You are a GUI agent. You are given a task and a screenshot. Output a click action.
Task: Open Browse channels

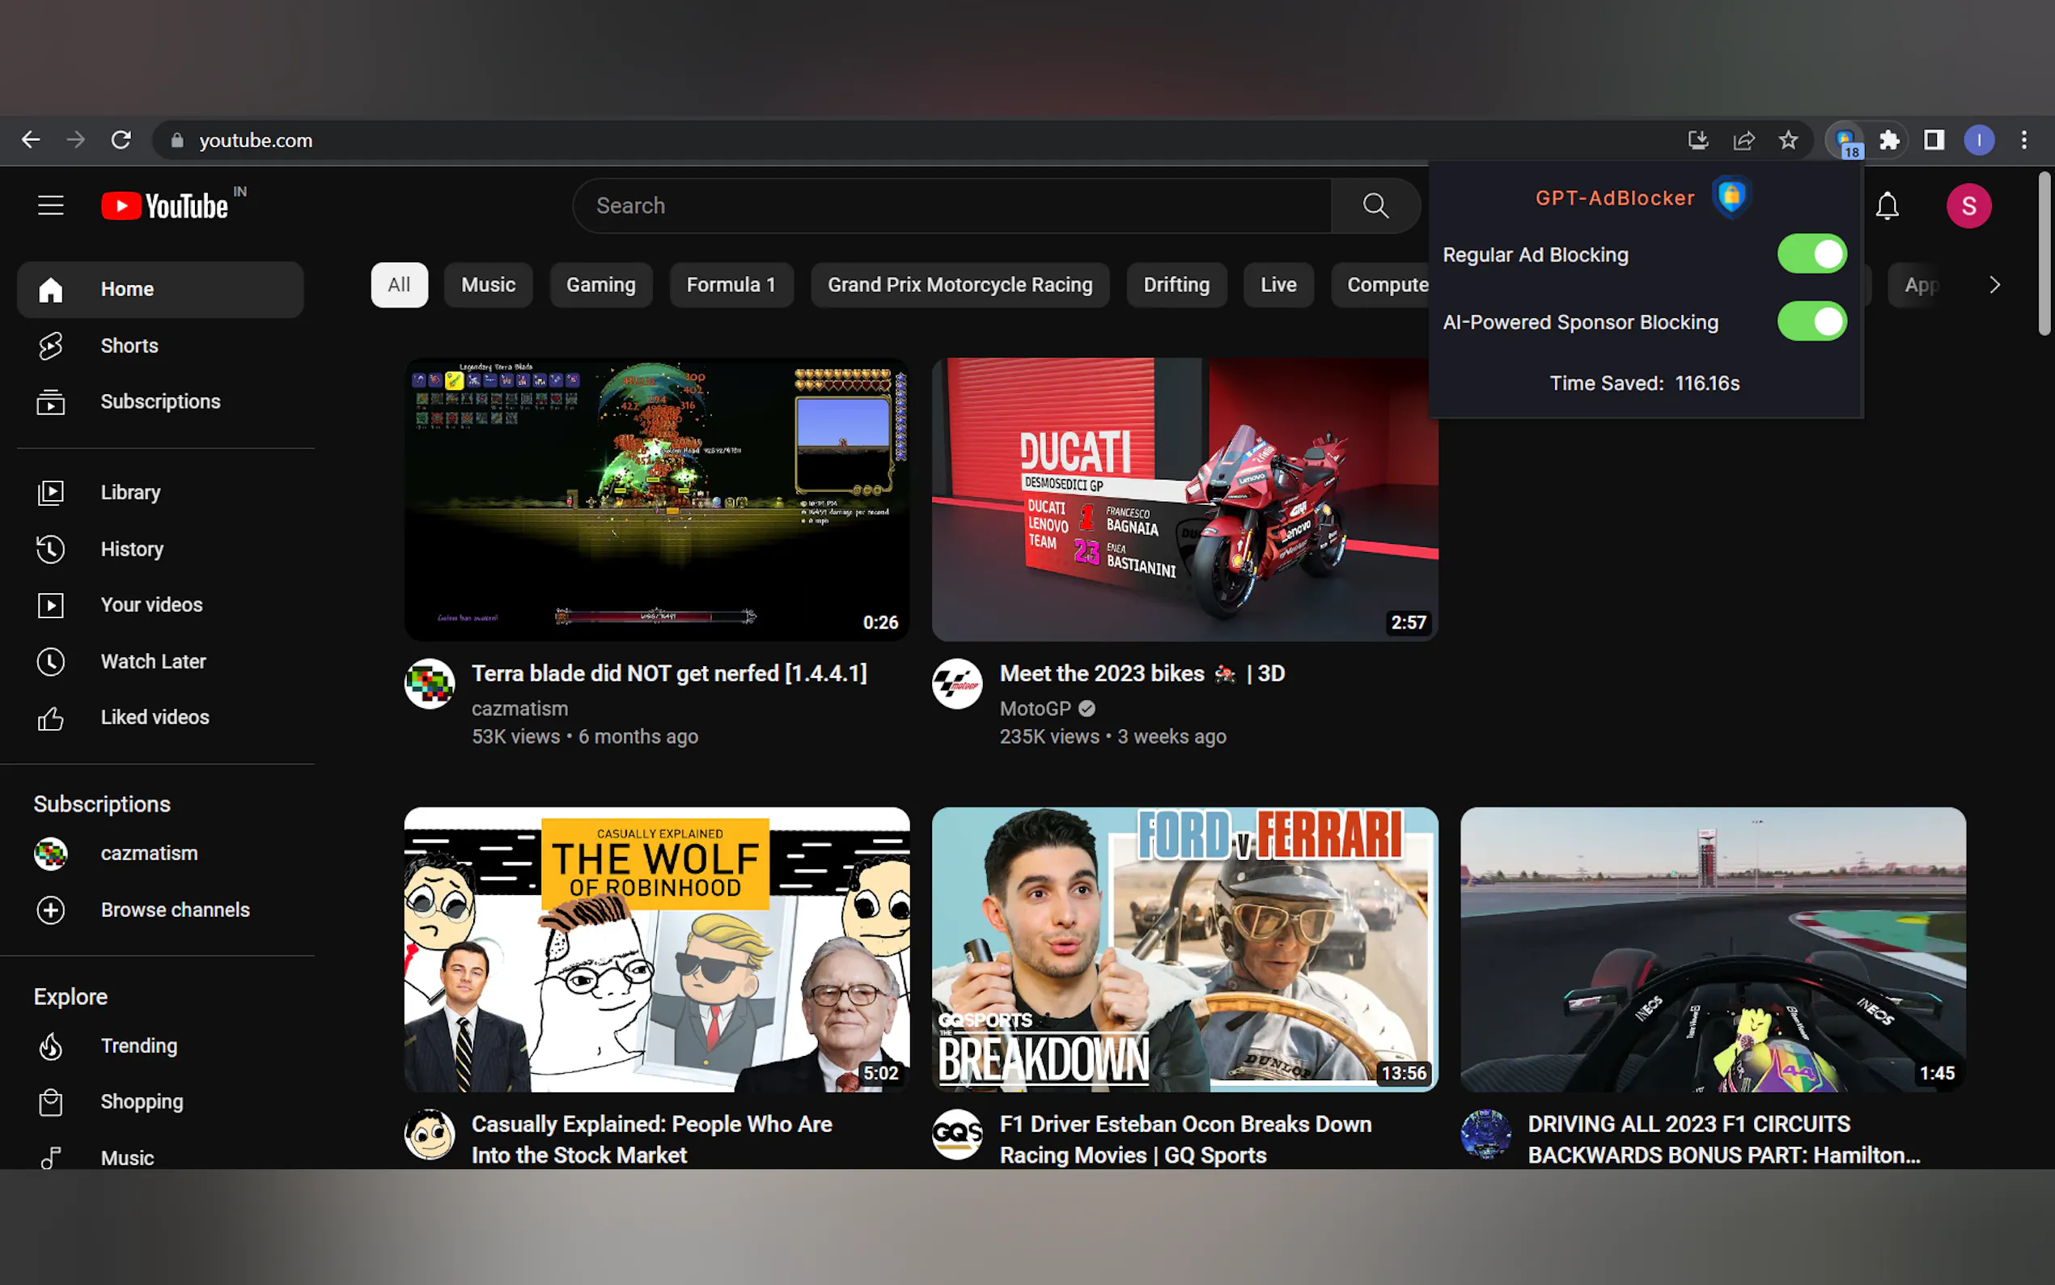pyautogui.click(x=175, y=910)
